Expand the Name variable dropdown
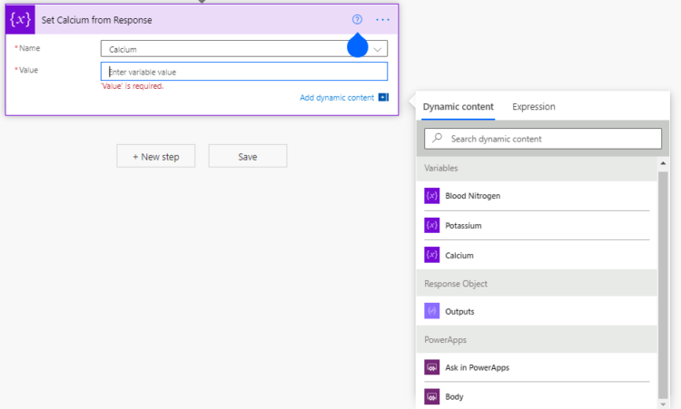 click(377, 49)
